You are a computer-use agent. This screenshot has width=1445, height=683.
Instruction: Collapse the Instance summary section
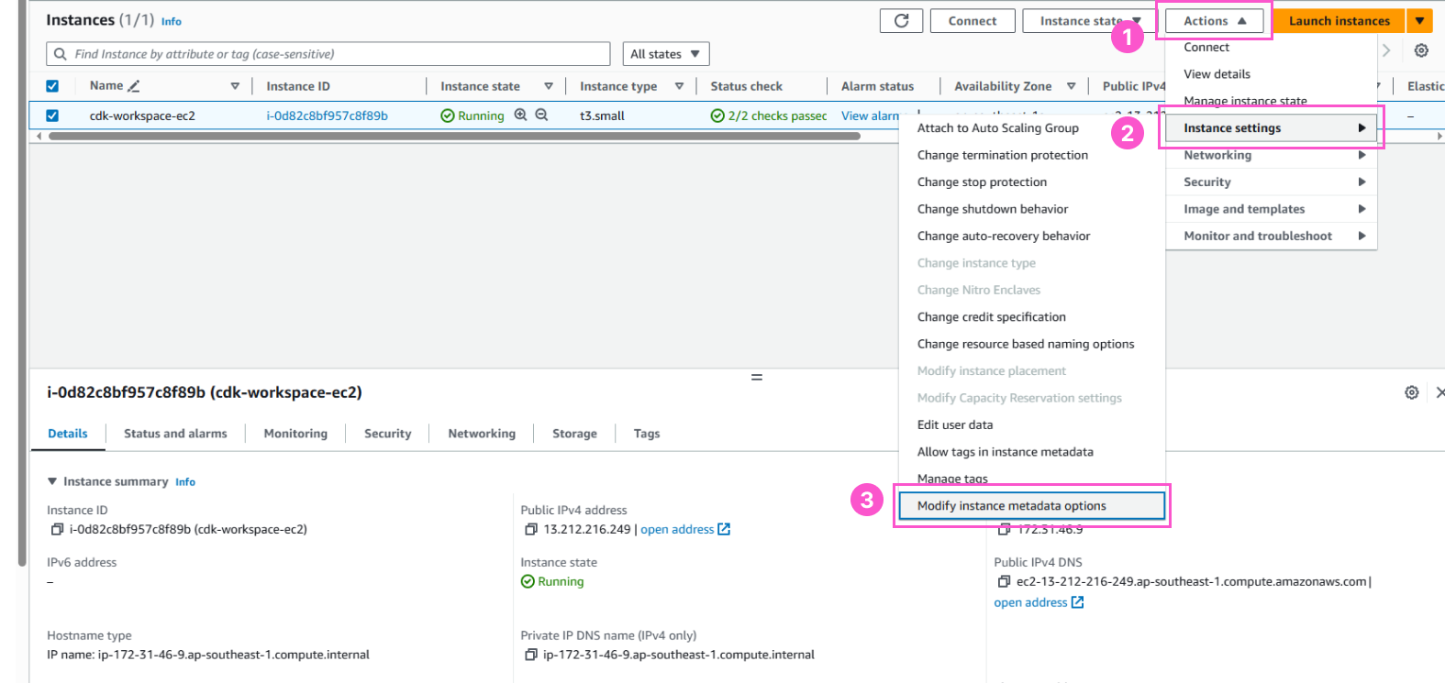pyautogui.click(x=52, y=482)
